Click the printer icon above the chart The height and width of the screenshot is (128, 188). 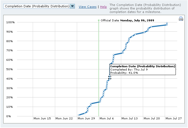tap(181, 19)
